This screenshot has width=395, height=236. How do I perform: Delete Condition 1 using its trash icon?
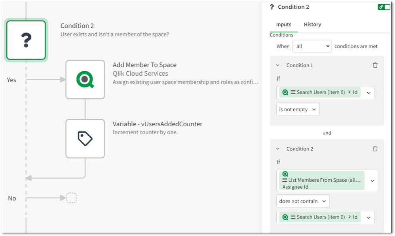(x=375, y=65)
